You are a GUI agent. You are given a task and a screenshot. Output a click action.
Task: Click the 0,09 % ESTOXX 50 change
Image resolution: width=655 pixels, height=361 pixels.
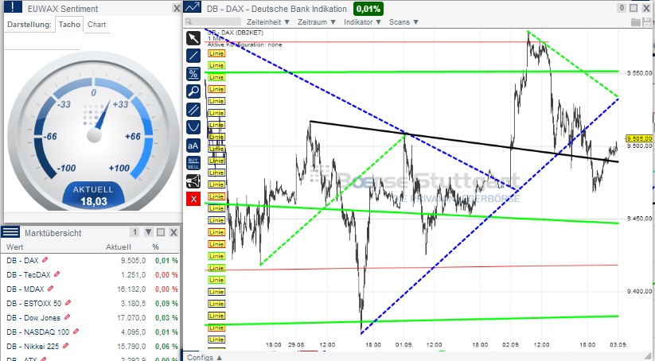click(x=166, y=304)
